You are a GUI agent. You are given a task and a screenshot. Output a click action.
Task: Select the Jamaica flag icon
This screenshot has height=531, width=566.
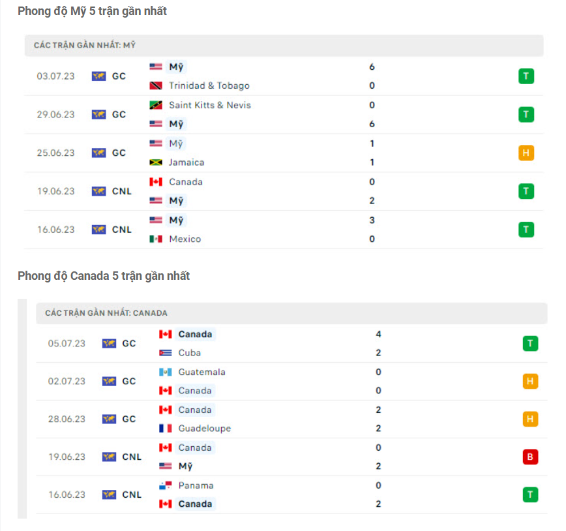point(156,162)
